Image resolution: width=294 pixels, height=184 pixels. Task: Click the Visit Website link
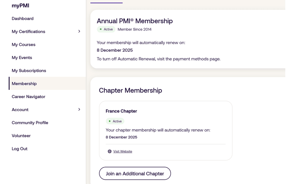point(123,152)
